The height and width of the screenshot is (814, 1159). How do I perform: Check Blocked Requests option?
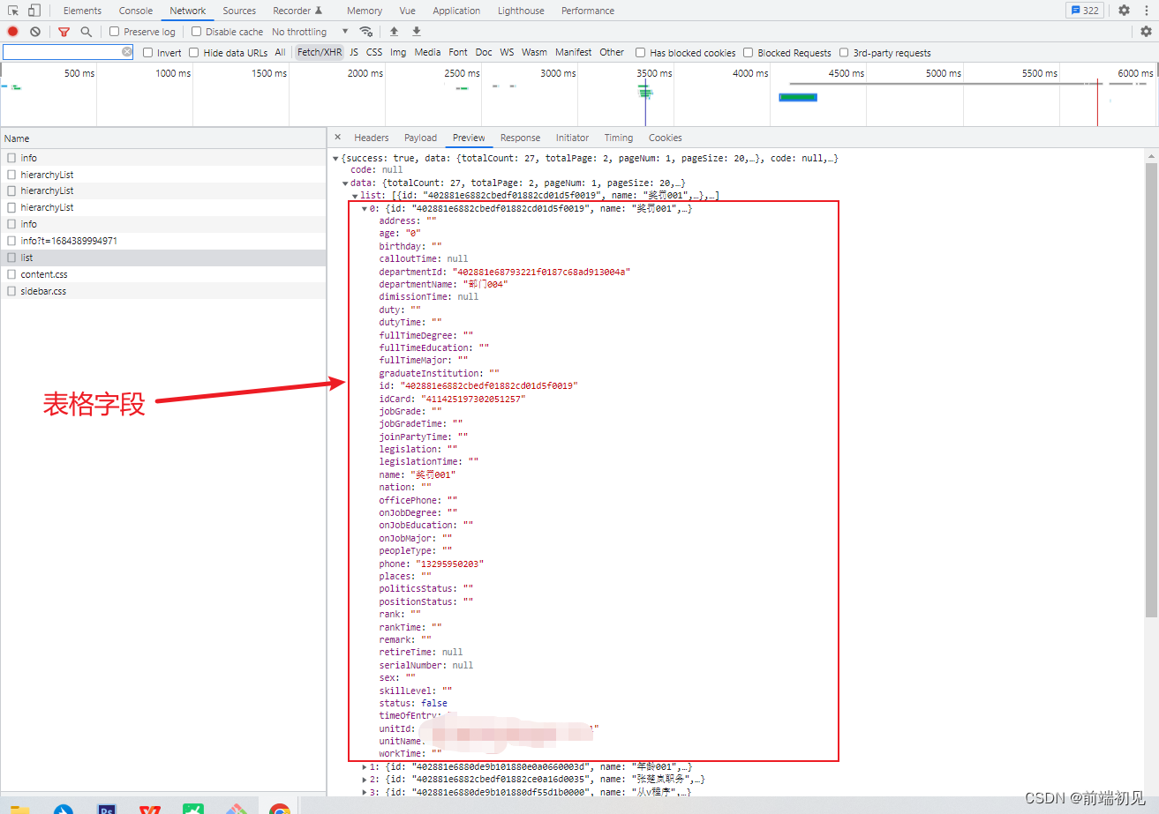pos(749,53)
